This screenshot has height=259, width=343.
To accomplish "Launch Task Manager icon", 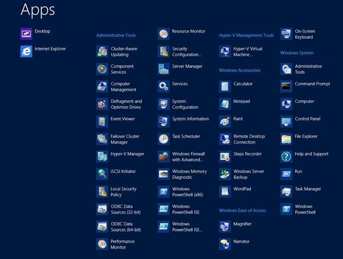I will (286, 191).
